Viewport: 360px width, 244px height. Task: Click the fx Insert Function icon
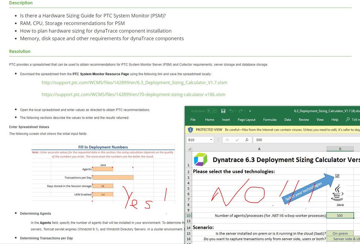click(247, 140)
